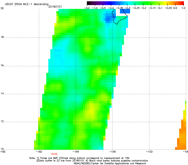Click the color bar label -0.5

click(103, 8)
